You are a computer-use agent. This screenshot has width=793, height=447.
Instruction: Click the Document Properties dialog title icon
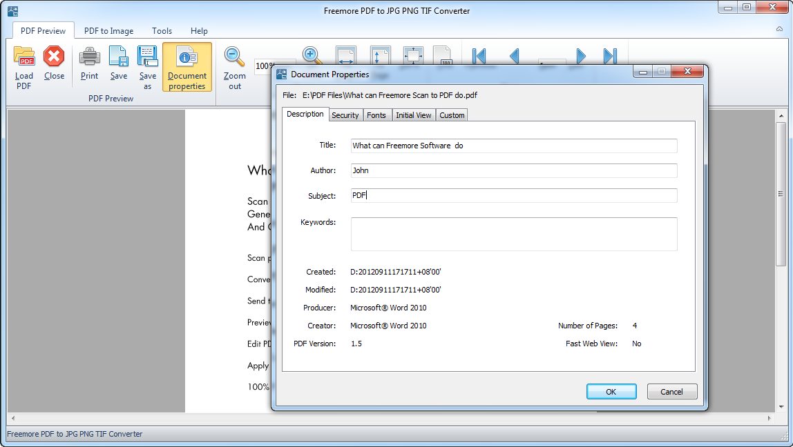281,74
